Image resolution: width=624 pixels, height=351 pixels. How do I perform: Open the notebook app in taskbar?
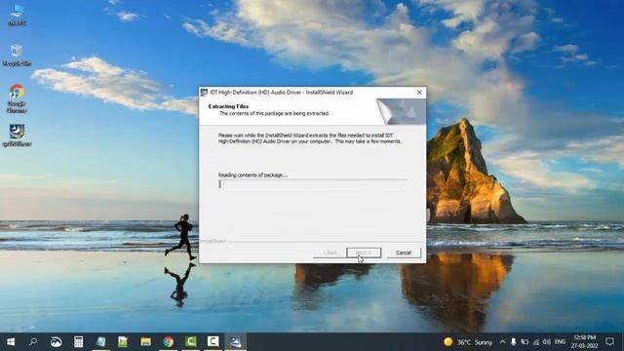click(x=100, y=342)
